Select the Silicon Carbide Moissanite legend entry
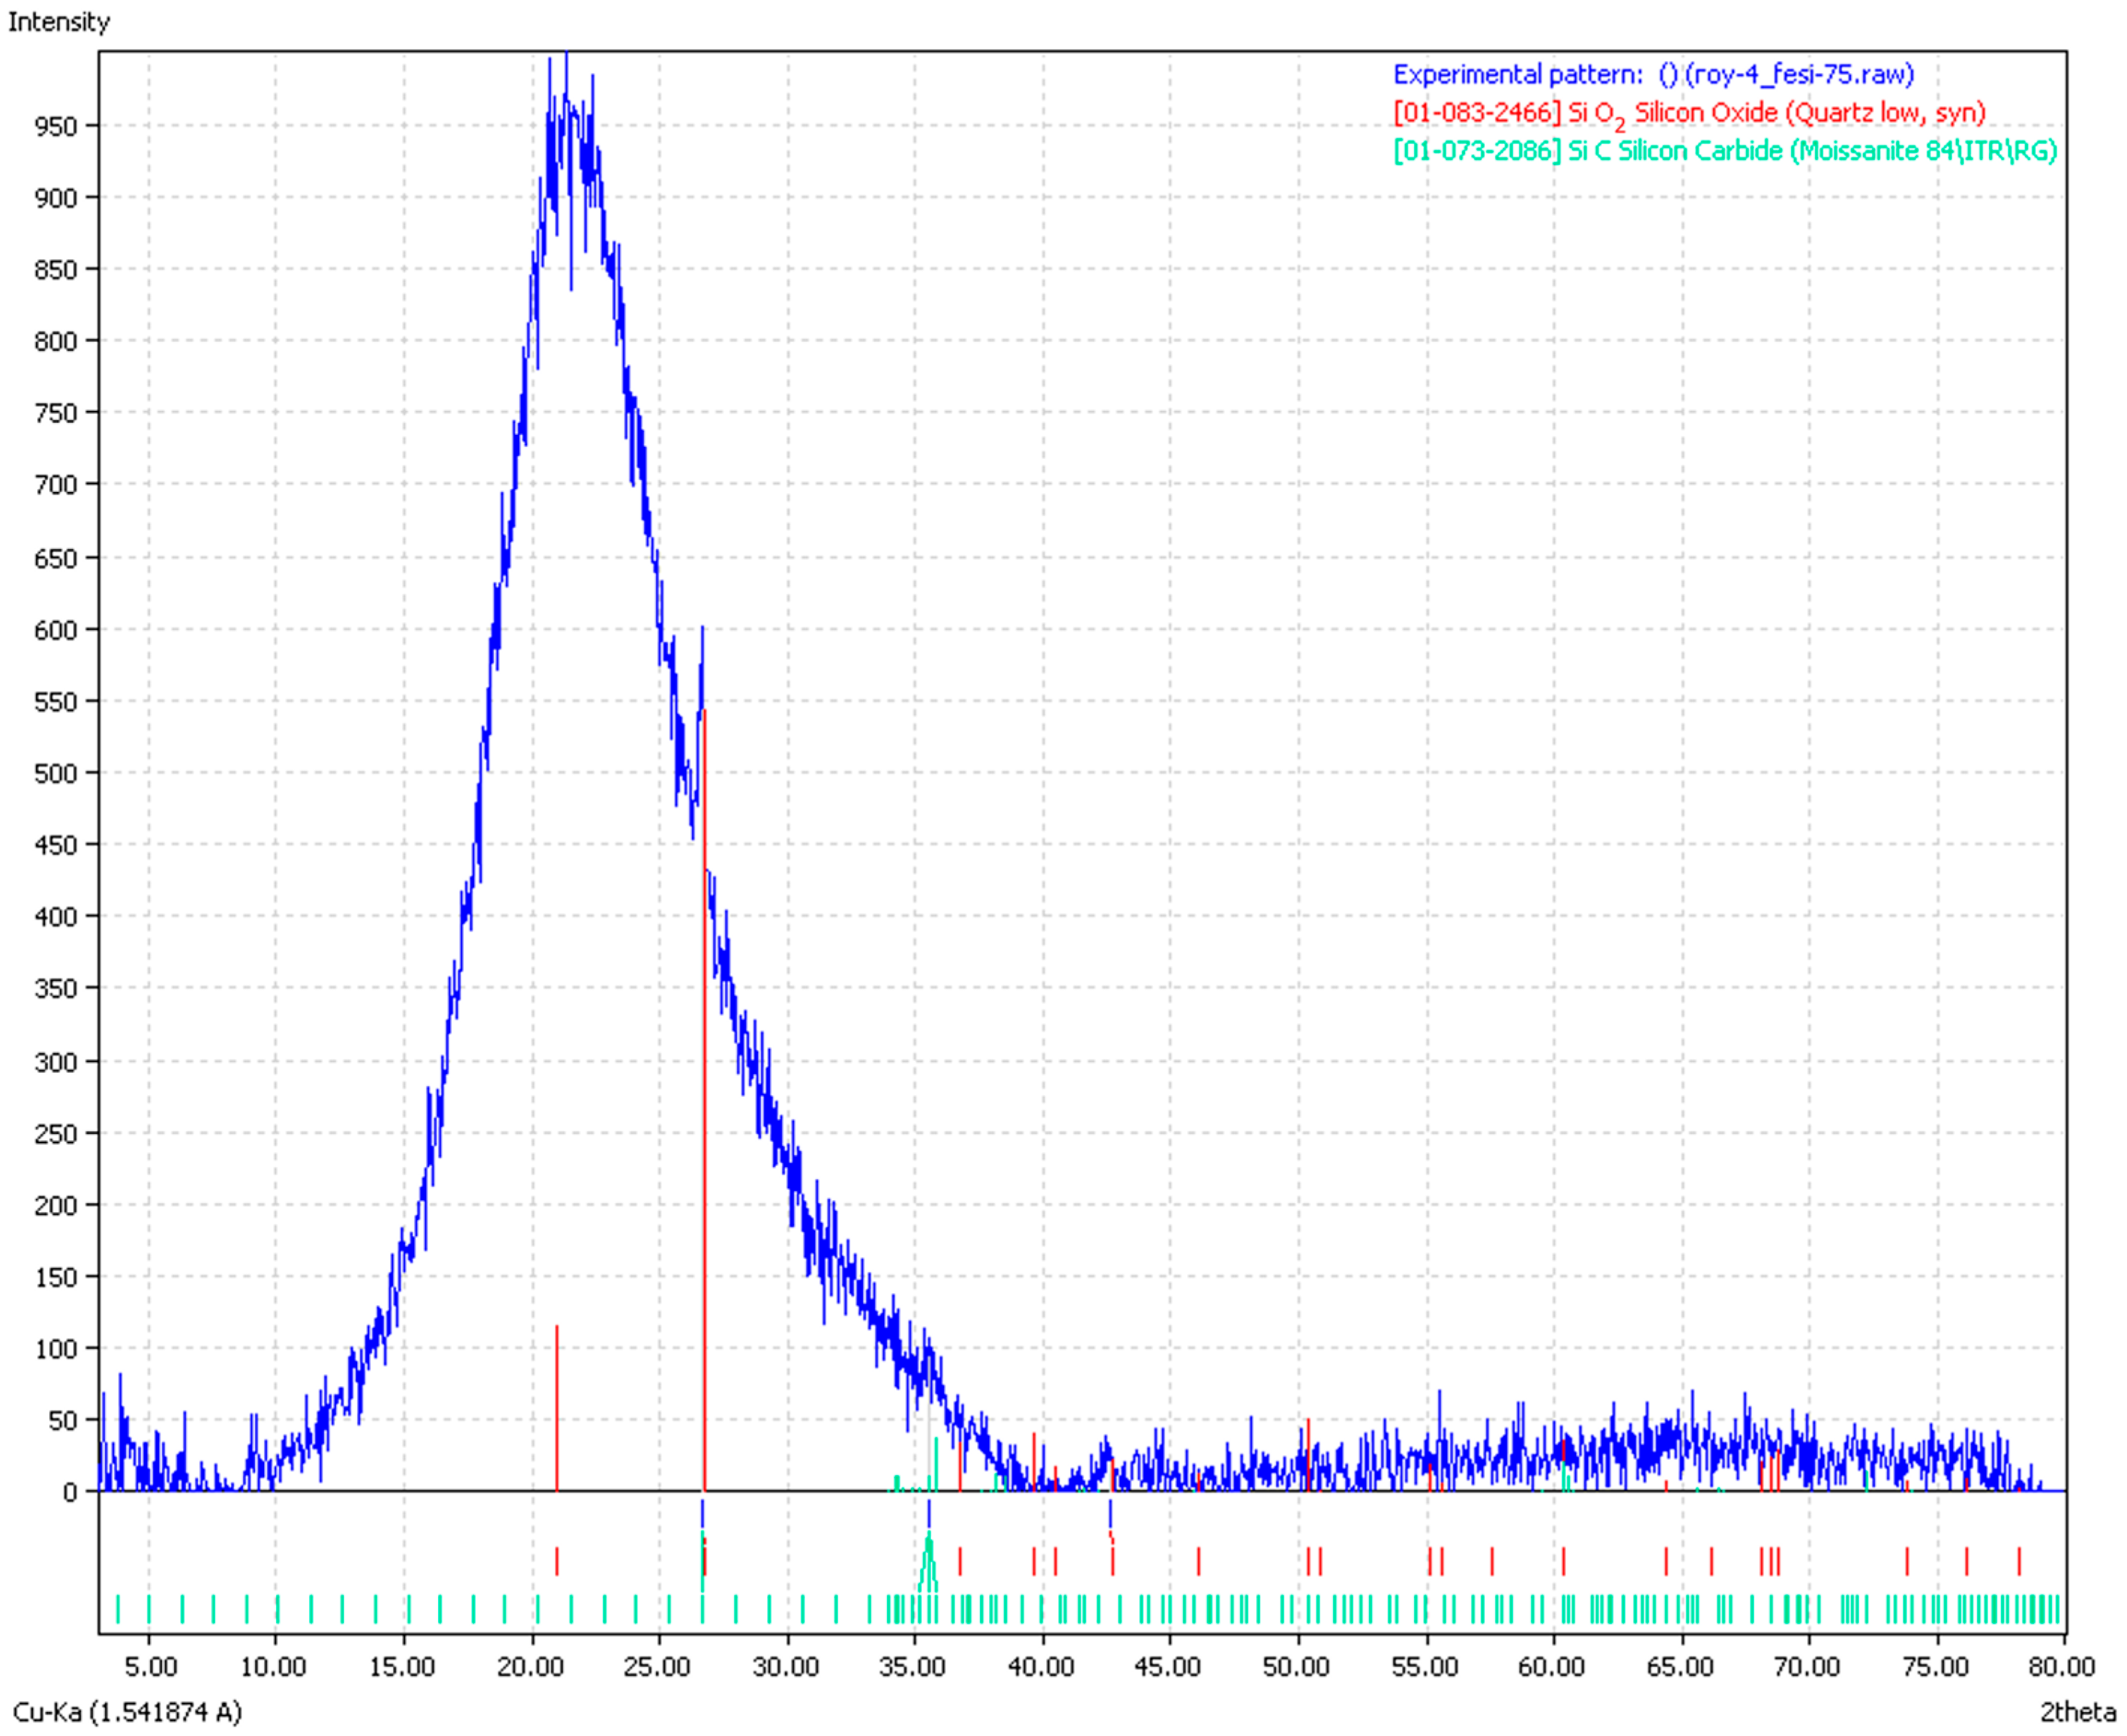2127x1736 pixels. click(x=1724, y=151)
